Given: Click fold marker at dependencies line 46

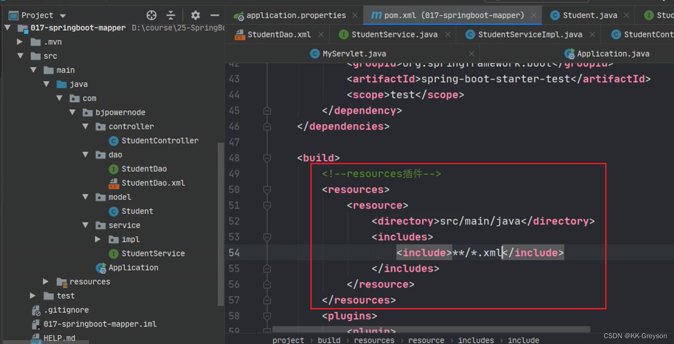Looking at the screenshot, I should [x=267, y=127].
